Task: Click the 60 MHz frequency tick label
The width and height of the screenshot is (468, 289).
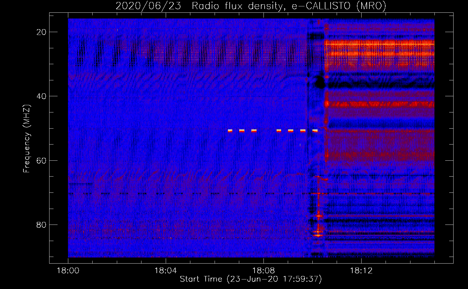Action: tap(41, 160)
